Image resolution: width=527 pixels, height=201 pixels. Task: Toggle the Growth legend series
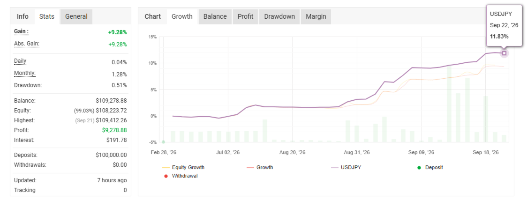pos(260,167)
